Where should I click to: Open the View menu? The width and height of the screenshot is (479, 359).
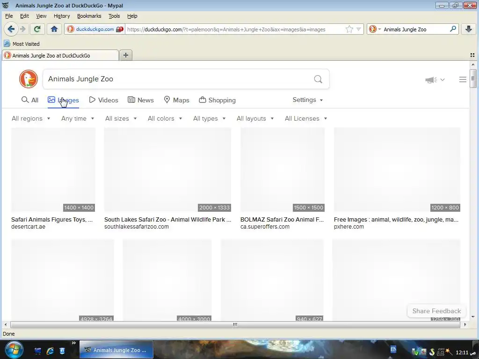41,16
